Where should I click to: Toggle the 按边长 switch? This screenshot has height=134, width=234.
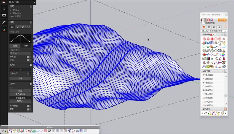coord(29,60)
